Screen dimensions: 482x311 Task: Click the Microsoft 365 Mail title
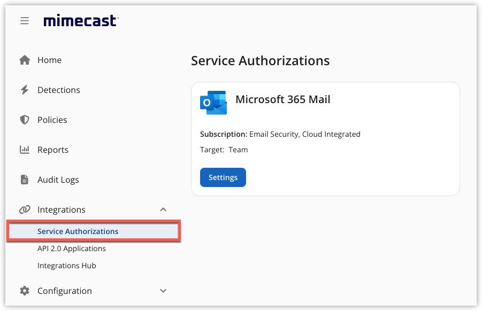coord(283,99)
